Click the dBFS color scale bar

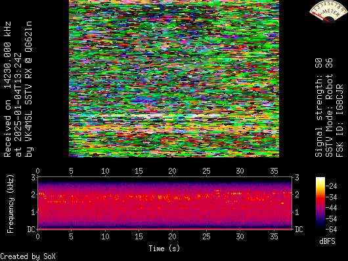click(320, 203)
